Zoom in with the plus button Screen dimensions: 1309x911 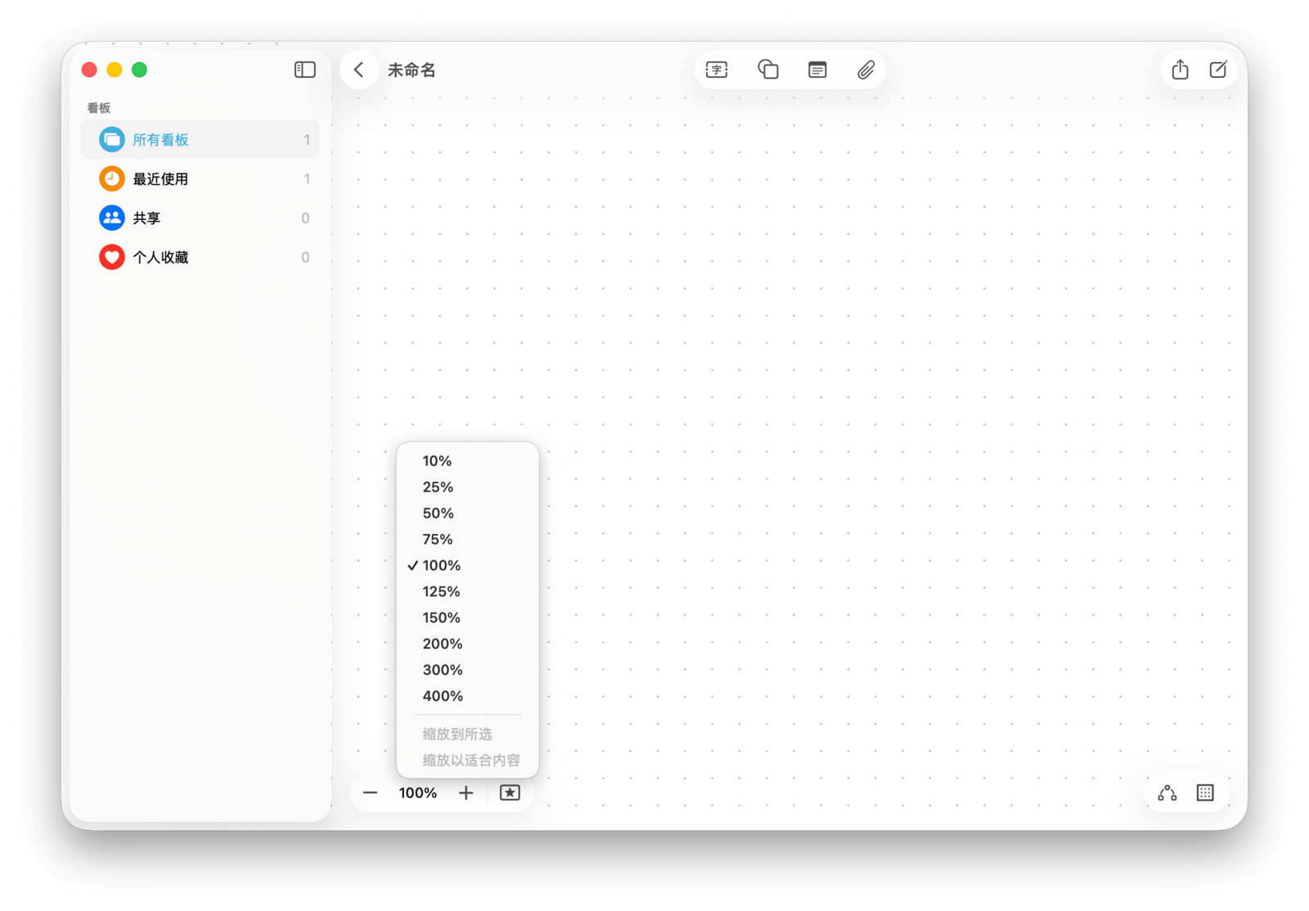(466, 792)
